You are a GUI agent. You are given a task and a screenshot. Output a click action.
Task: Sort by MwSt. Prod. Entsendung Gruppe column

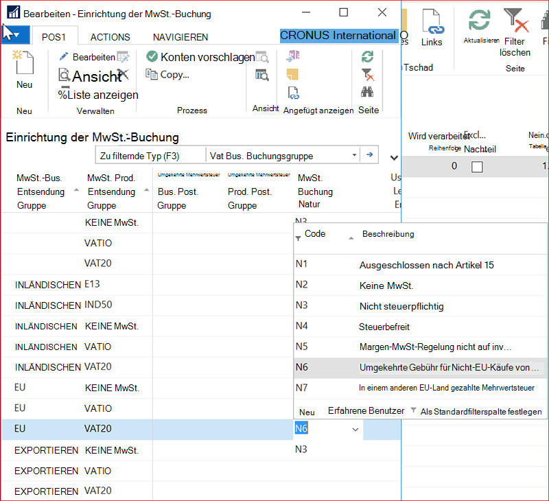[x=116, y=191]
